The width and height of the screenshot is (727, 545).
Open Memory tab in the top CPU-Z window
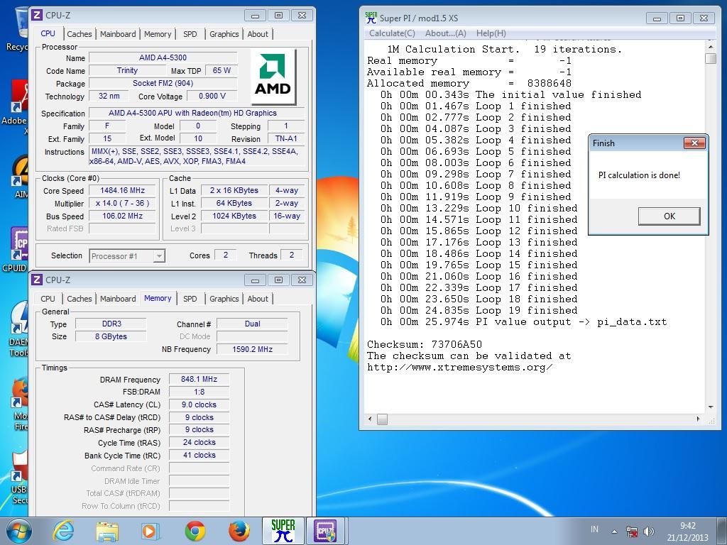(x=158, y=34)
